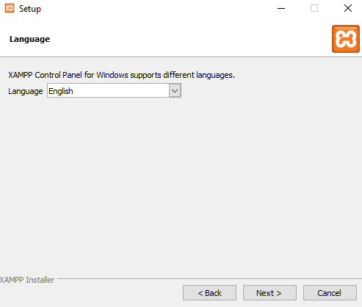362x307 pixels.
Task: Click the large orange XAMPP logo
Action: (x=346, y=39)
